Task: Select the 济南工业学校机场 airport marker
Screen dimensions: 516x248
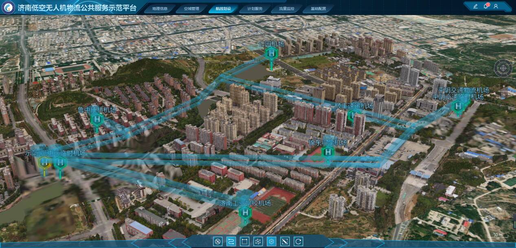Action: (x=245, y=212)
